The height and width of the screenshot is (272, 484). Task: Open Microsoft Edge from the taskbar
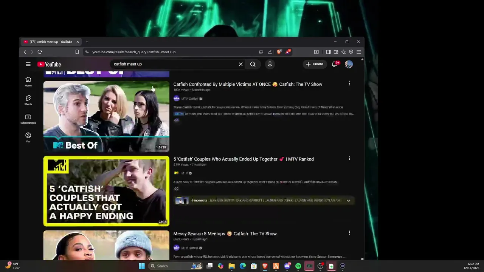pyautogui.click(x=243, y=266)
